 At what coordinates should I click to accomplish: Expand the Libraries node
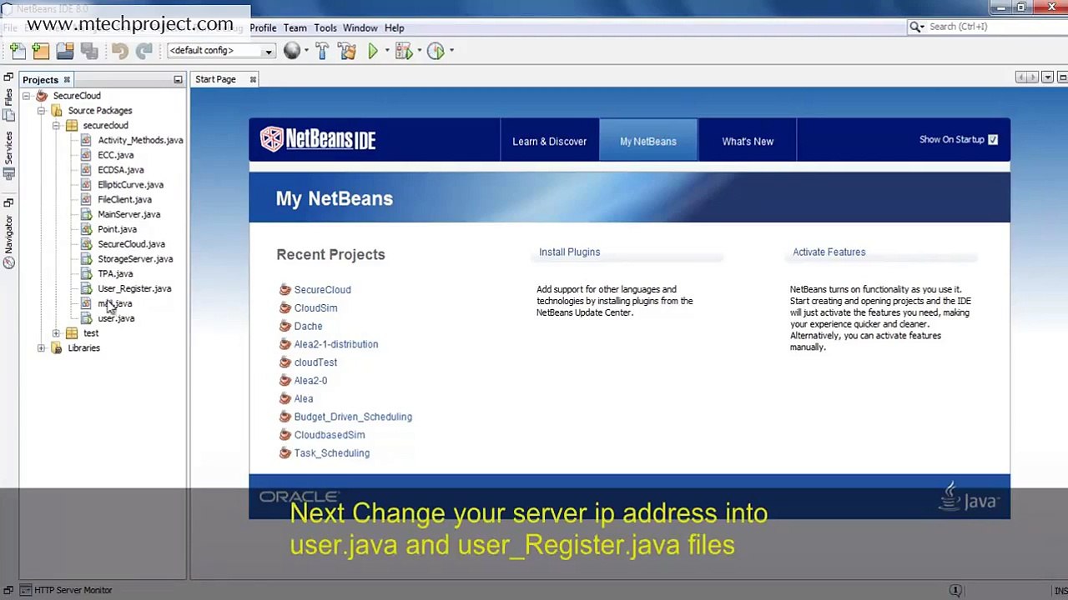click(41, 347)
